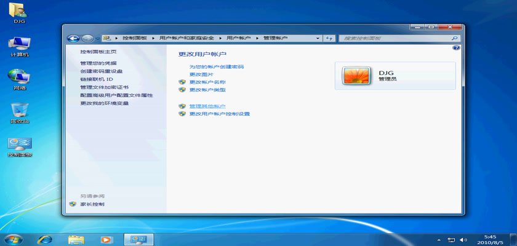Launch Windows Media Player from taskbar

(106, 239)
